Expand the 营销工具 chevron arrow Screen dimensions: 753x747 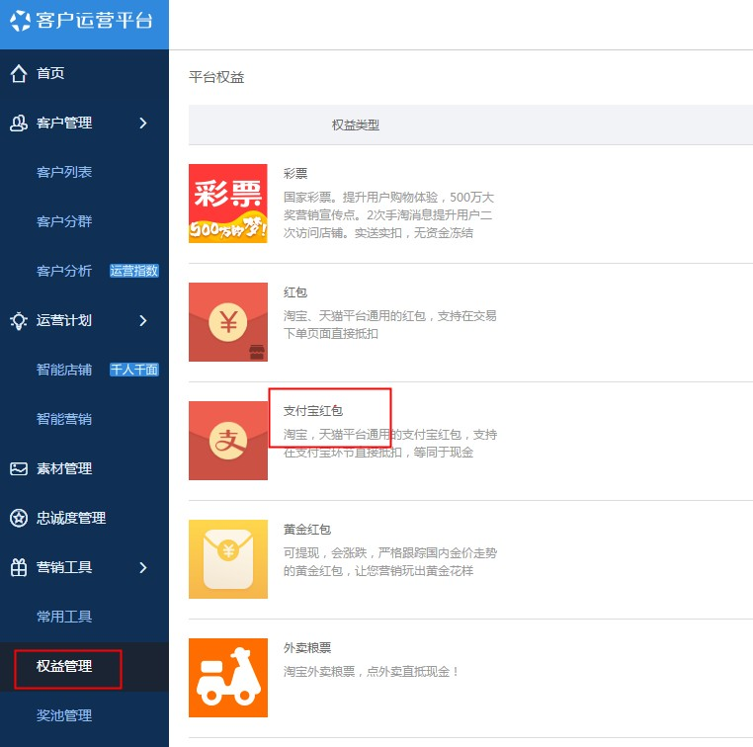click(x=143, y=567)
